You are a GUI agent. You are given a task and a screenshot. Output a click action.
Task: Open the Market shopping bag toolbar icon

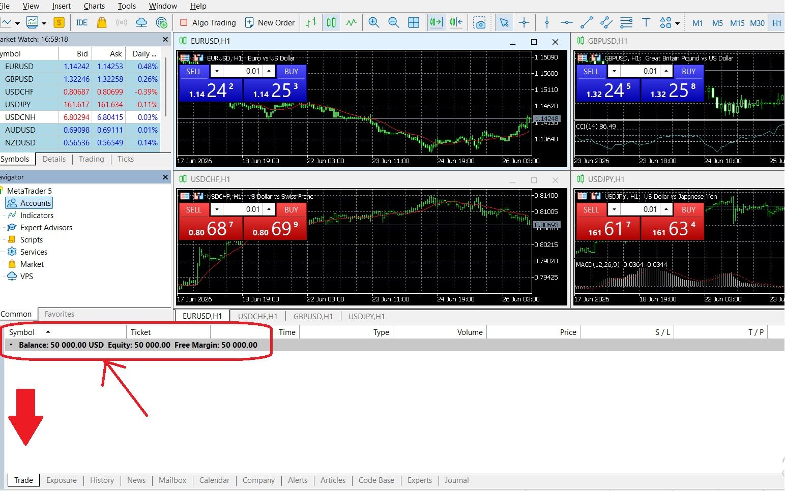[102, 22]
